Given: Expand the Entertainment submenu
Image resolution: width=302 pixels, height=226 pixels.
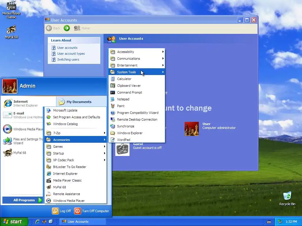Looking at the screenshot, I should (137, 65).
